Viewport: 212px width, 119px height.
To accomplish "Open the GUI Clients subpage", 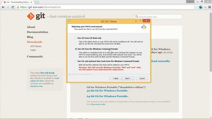I will tap(36, 46).
